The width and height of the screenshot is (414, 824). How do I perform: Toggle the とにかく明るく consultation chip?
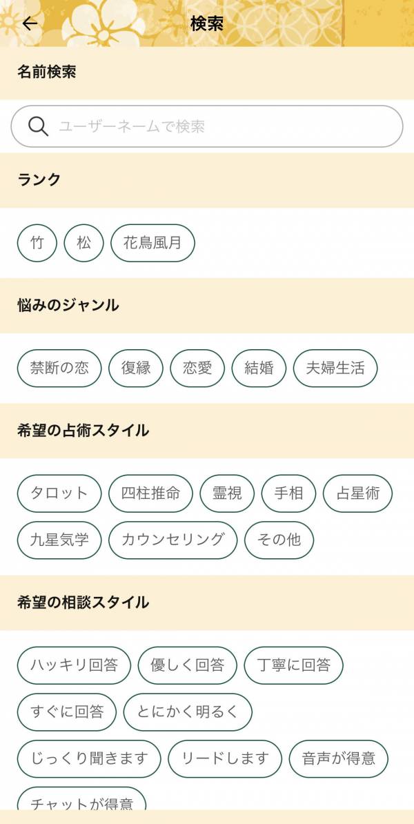click(x=188, y=712)
